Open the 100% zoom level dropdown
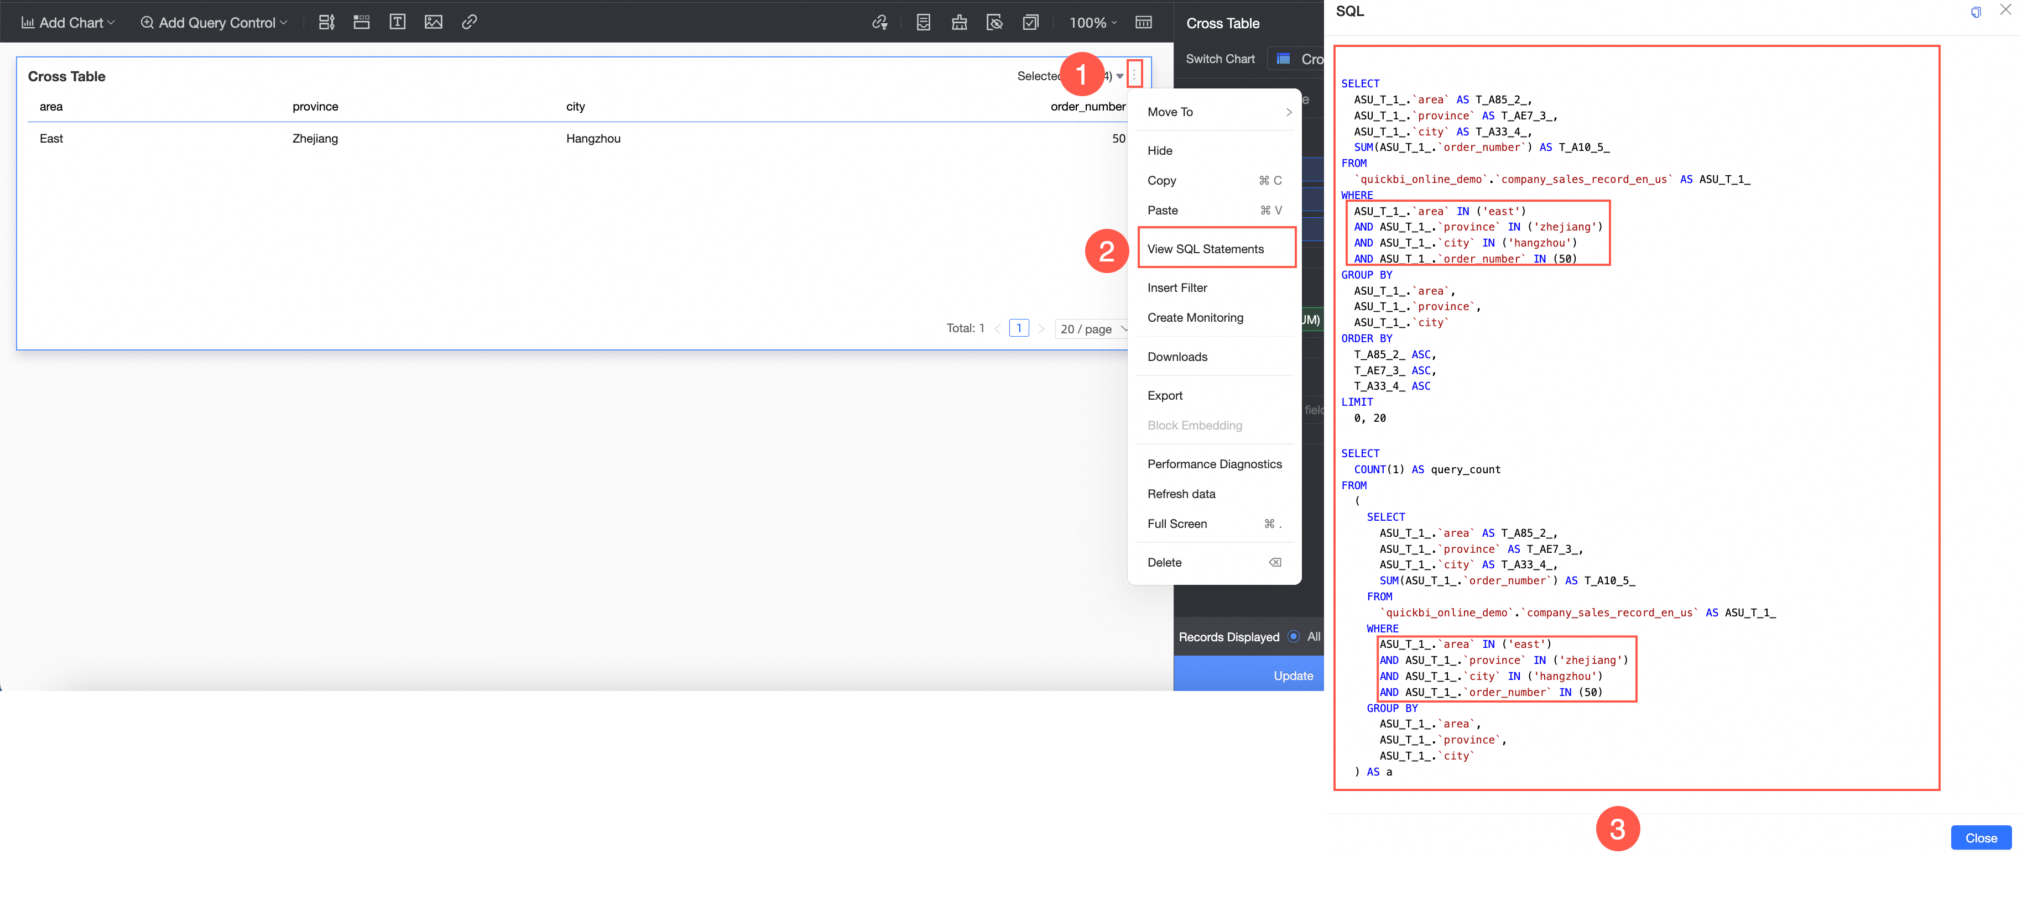 click(x=1093, y=23)
